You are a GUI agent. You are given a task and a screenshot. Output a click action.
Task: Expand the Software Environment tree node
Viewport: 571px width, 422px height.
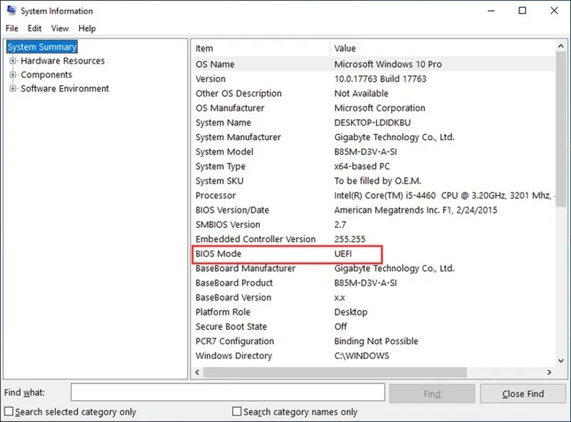pos(13,89)
